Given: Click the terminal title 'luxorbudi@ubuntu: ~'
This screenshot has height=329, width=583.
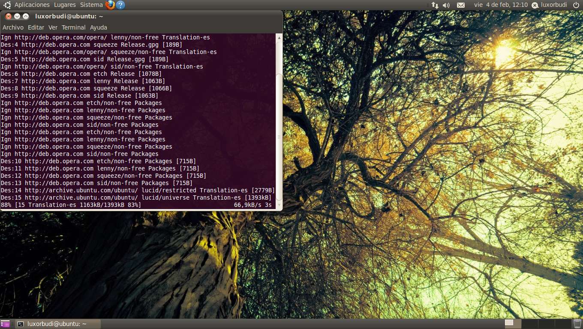Looking at the screenshot, I should [x=69, y=16].
